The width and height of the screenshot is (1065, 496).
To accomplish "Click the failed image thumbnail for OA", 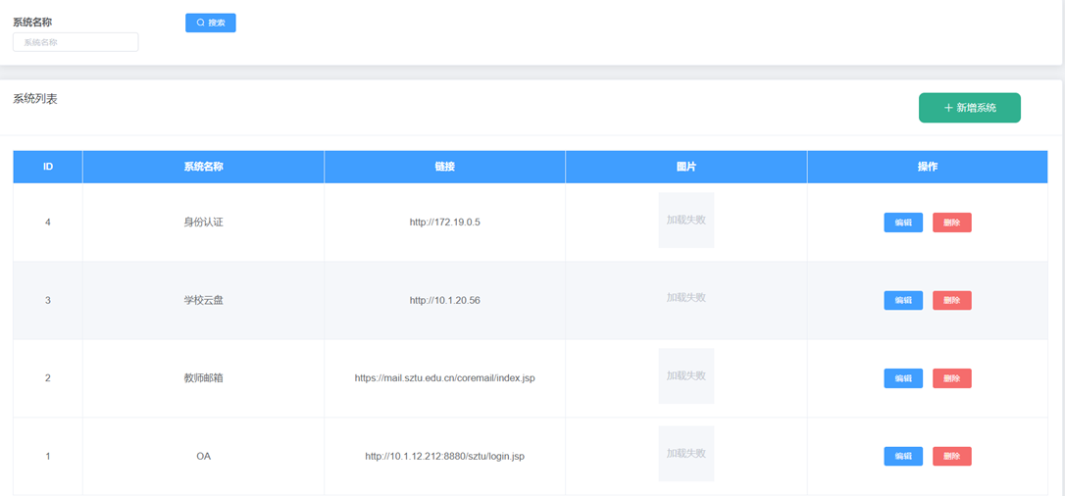I will 685,454.
